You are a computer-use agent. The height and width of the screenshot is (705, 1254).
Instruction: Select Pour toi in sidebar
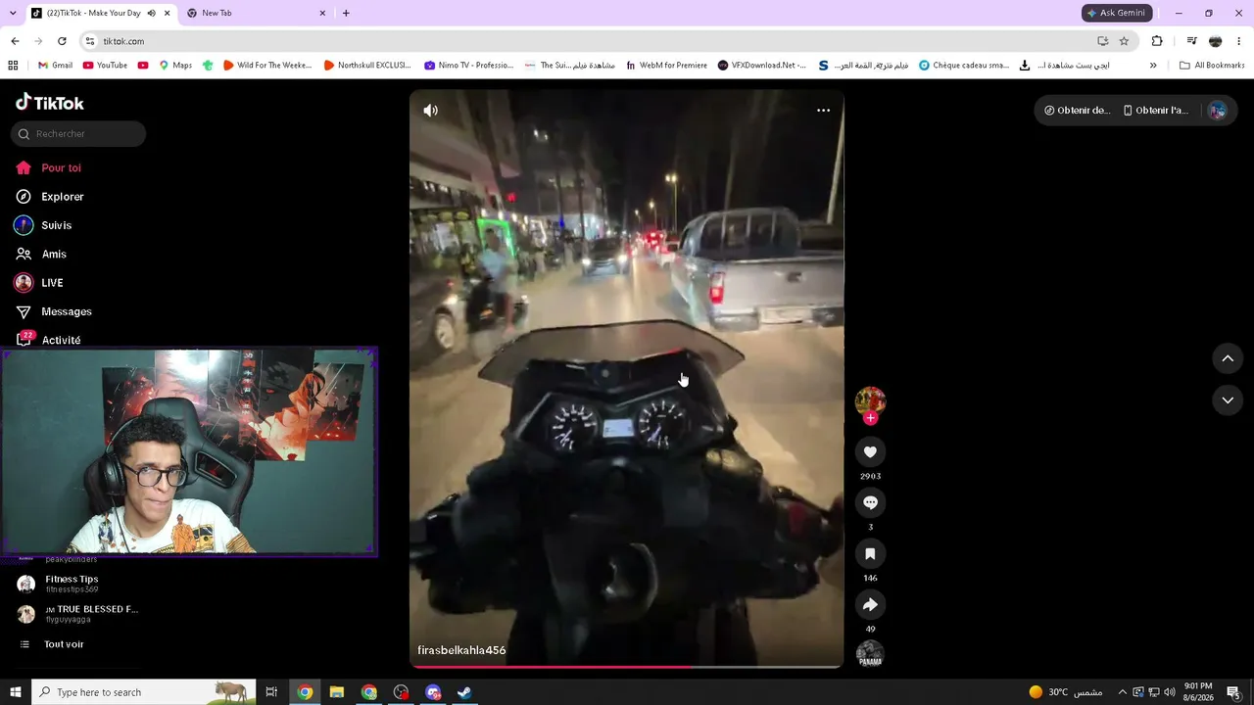point(49,168)
